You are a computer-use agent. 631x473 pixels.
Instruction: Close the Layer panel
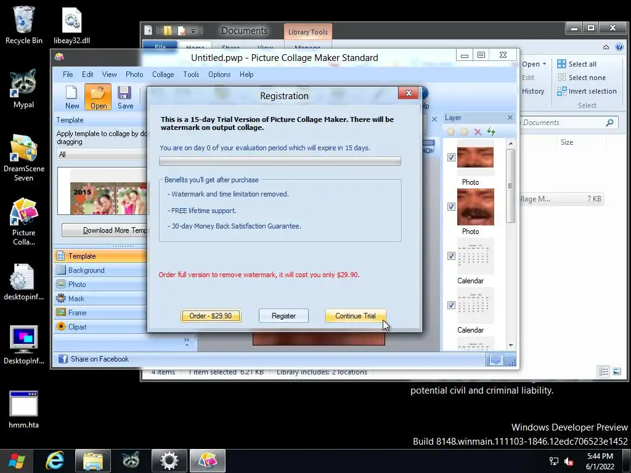point(510,118)
